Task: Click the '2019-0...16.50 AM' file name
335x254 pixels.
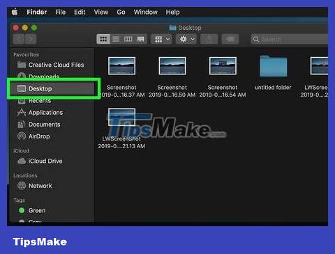Action: pyautogui.click(x=172, y=95)
